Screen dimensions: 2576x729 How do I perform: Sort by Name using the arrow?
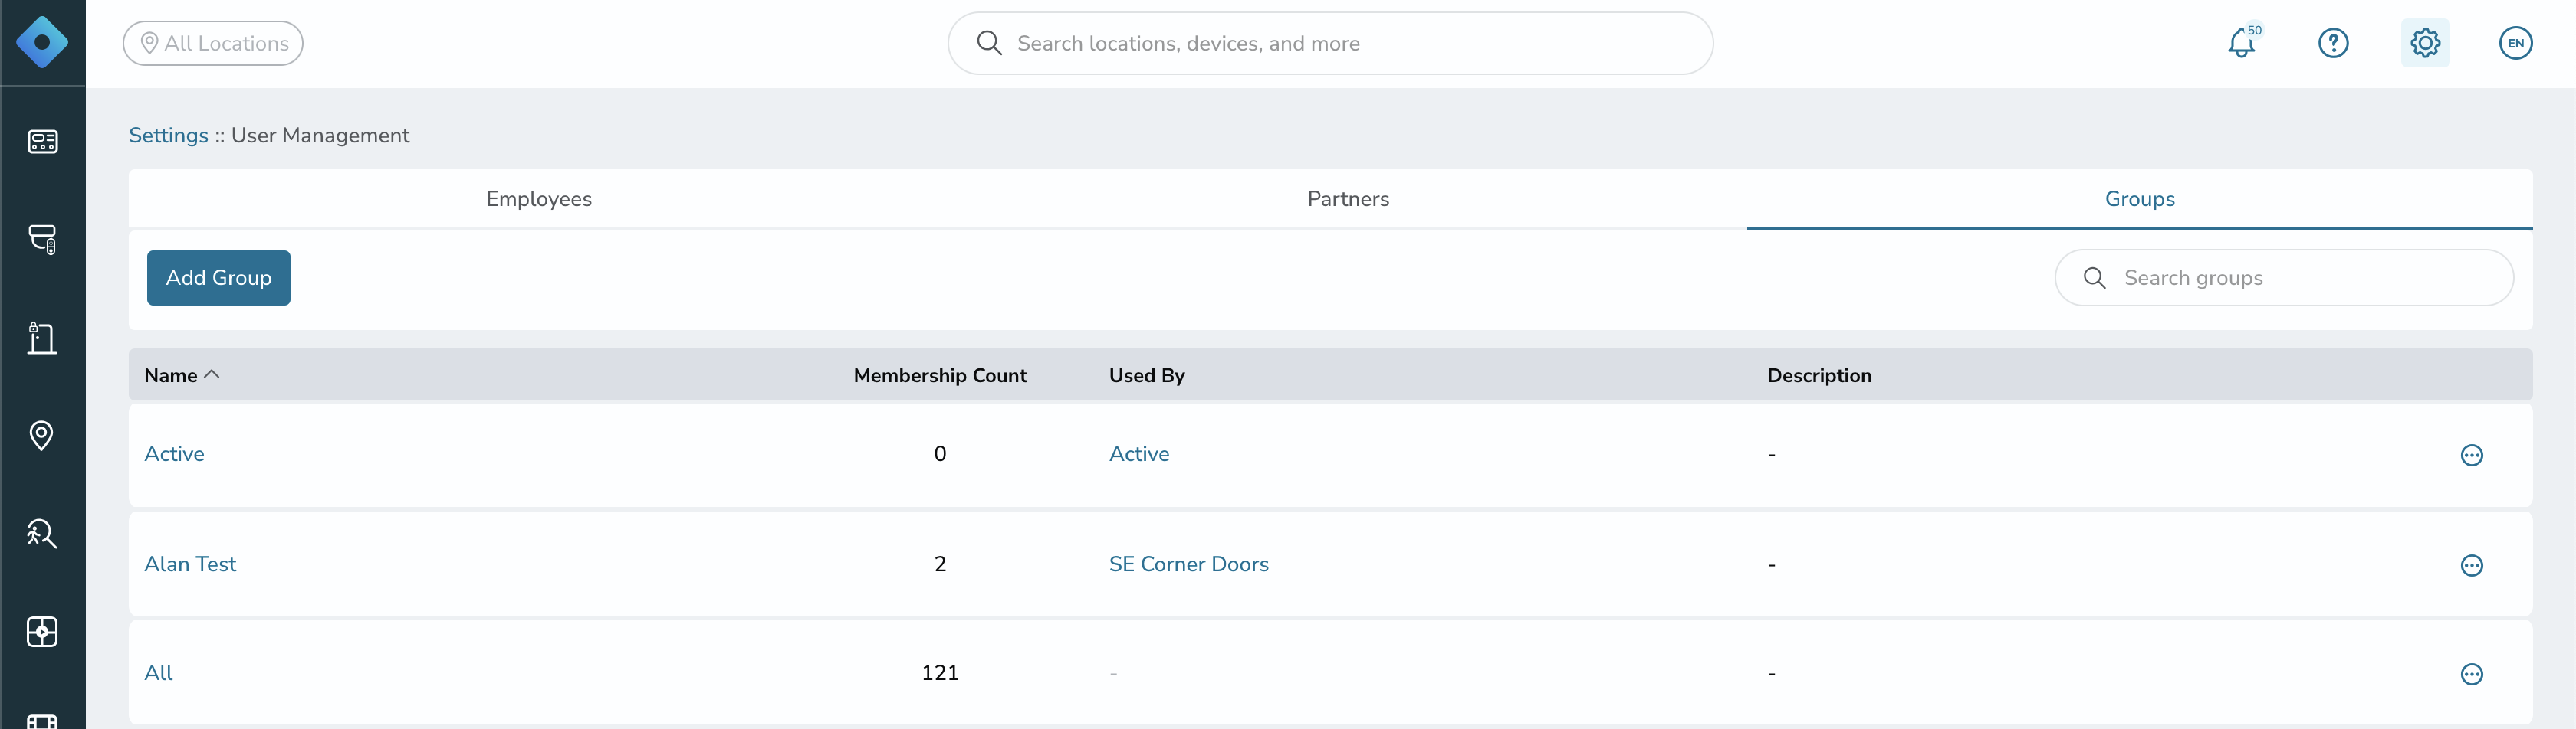click(x=211, y=374)
